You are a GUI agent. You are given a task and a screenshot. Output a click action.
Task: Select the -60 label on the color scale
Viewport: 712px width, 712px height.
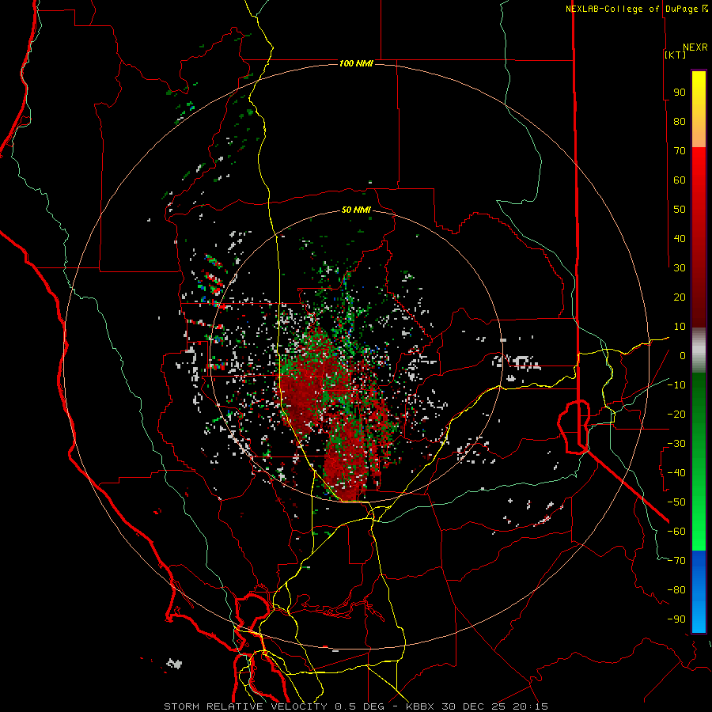pyautogui.click(x=676, y=532)
